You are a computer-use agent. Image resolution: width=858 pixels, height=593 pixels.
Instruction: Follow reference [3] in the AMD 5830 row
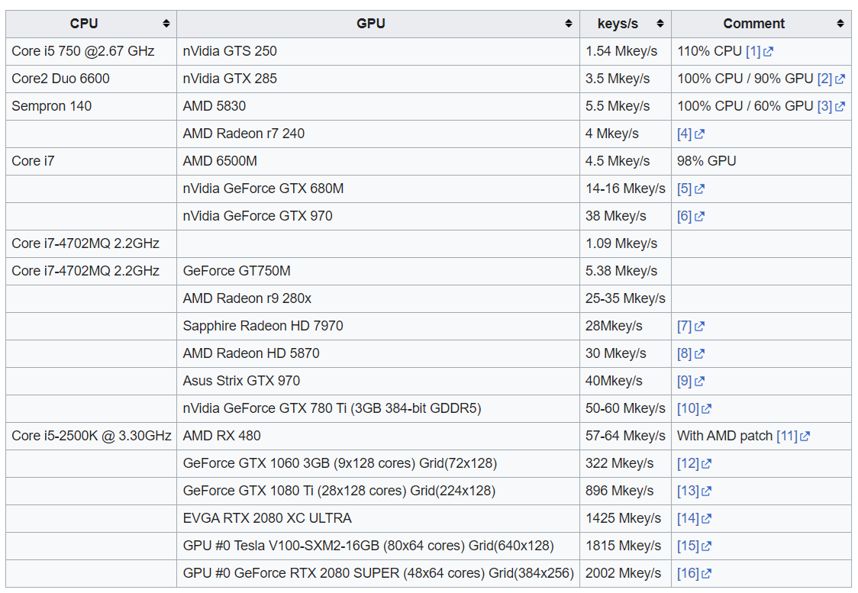831,106
